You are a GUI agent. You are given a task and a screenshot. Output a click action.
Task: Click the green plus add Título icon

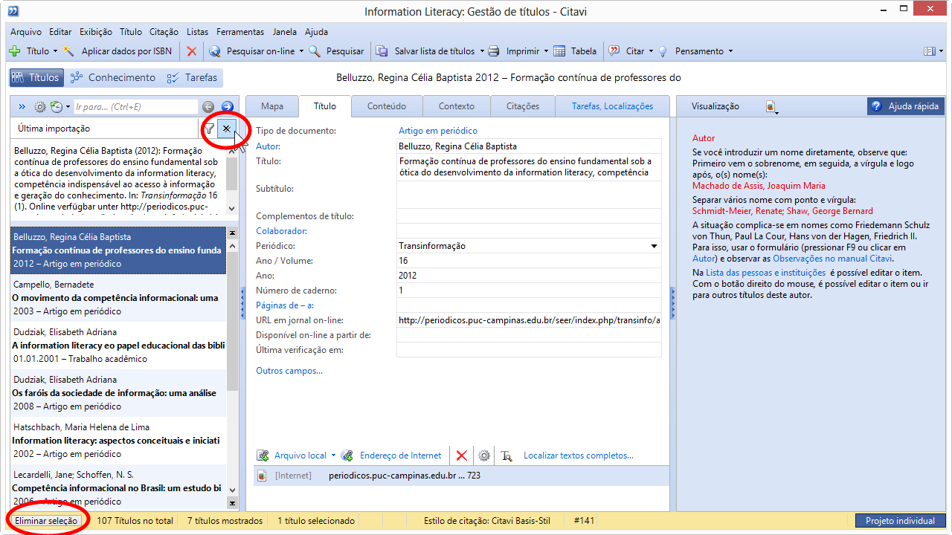point(14,51)
